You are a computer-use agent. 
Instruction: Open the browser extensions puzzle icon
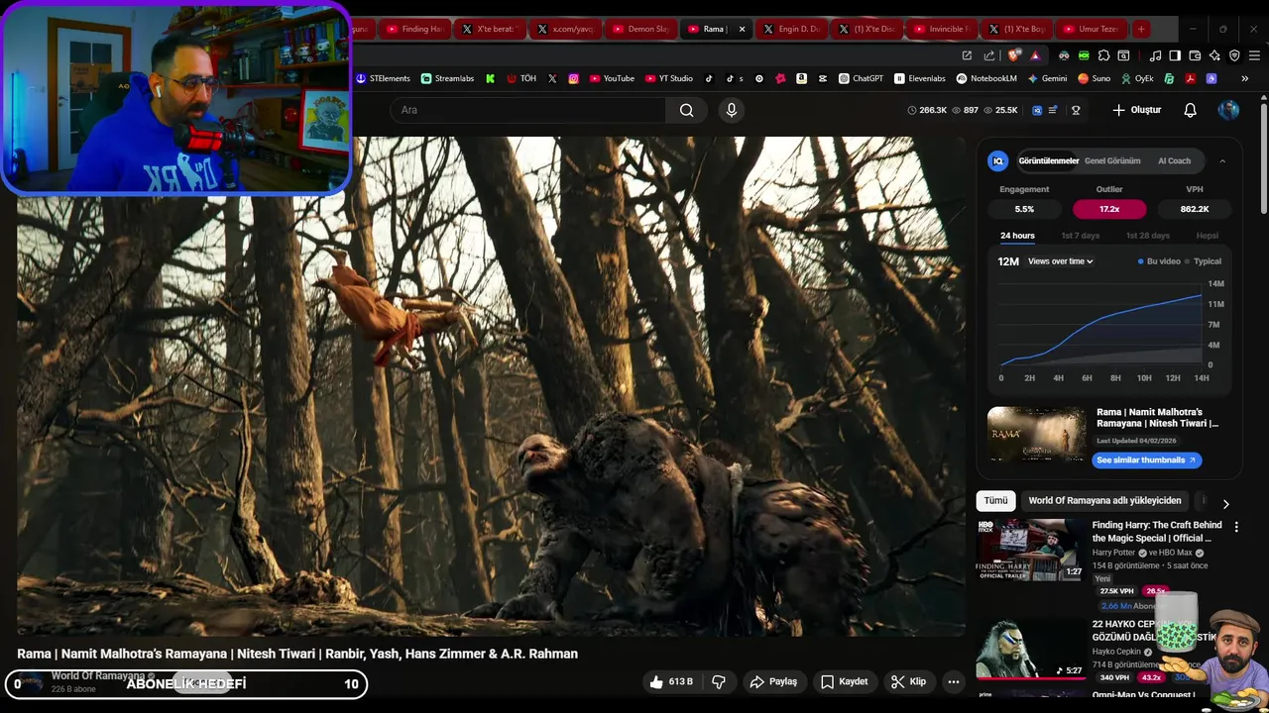click(x=1103, y=55)
